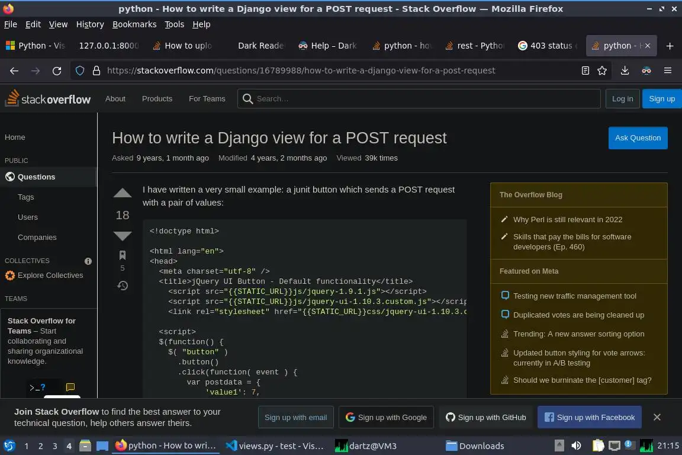Upvote the question
This screenshot has height=455, width=682.
(123, 193)
